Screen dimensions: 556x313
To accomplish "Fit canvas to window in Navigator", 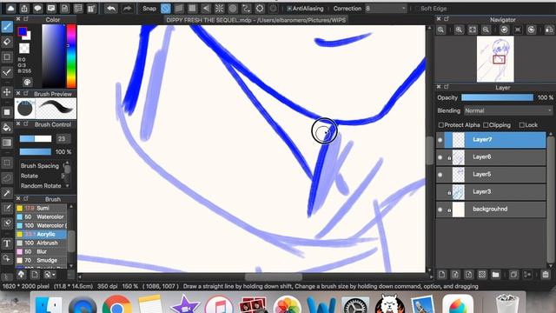I will [473, 30].
